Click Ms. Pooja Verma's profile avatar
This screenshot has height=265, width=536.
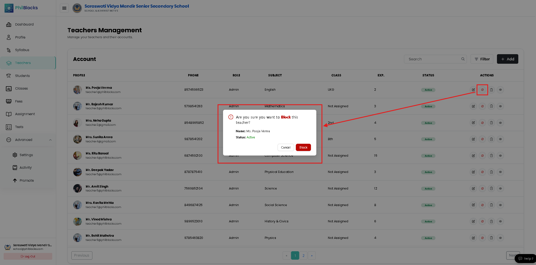click(78, 90)
